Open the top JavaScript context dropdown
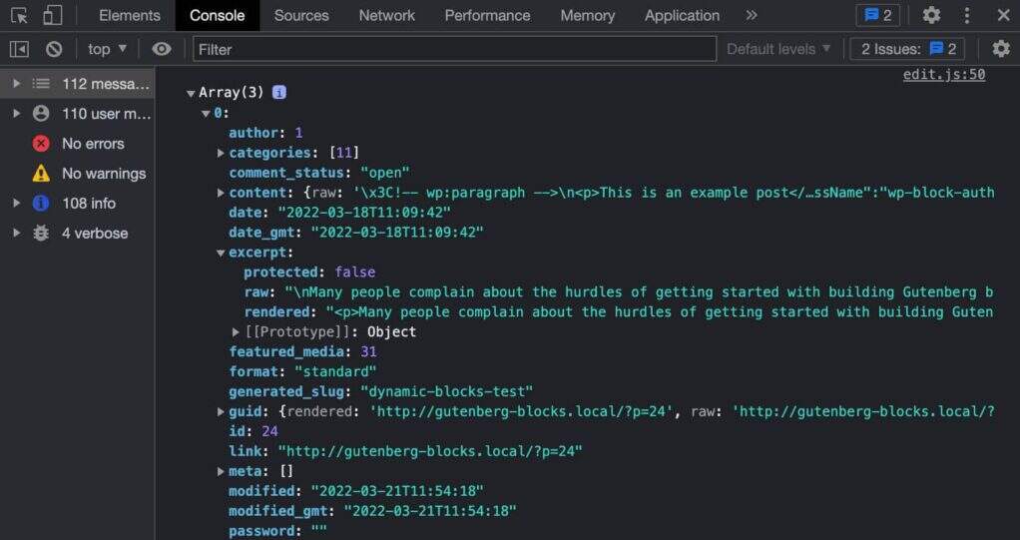The height and width of the screenshot is (540, 1020). tap(108, 49)
